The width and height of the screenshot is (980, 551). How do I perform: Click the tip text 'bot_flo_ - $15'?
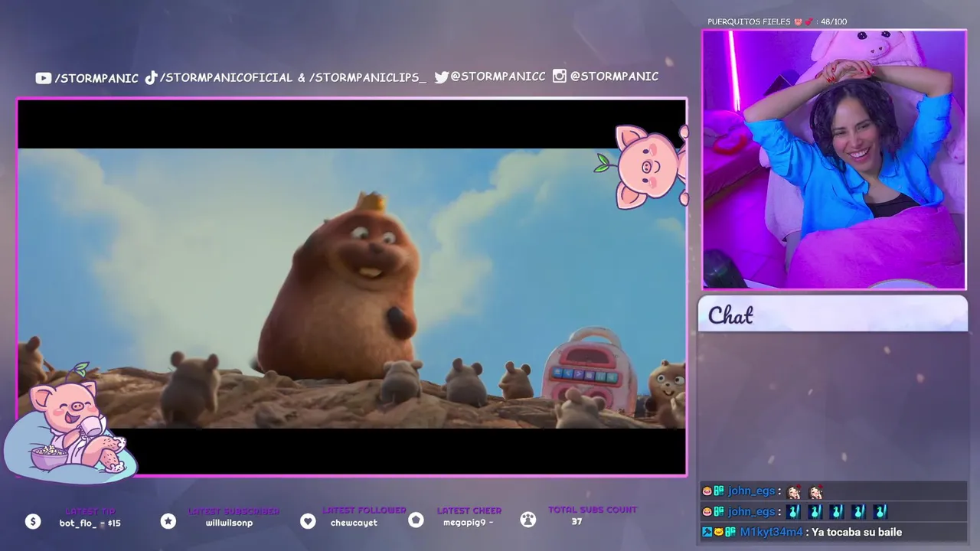coord(90,523)
